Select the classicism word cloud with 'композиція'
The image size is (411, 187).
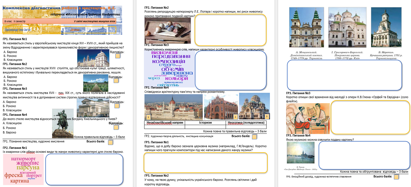(169, 69)
